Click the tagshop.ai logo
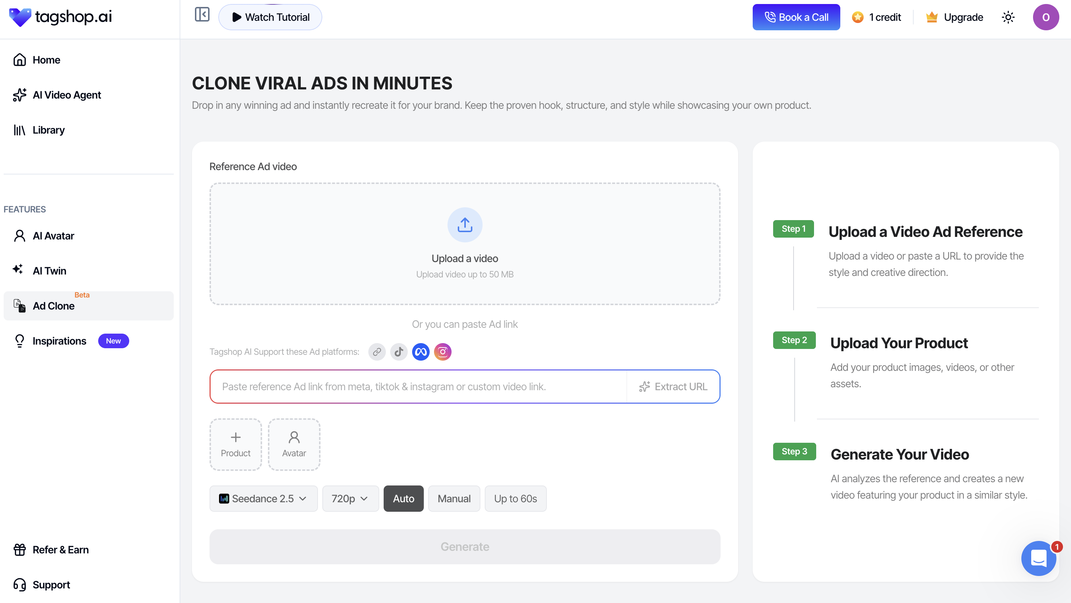This screenshot has height=603, width=1071. click(x=60, y=17)
